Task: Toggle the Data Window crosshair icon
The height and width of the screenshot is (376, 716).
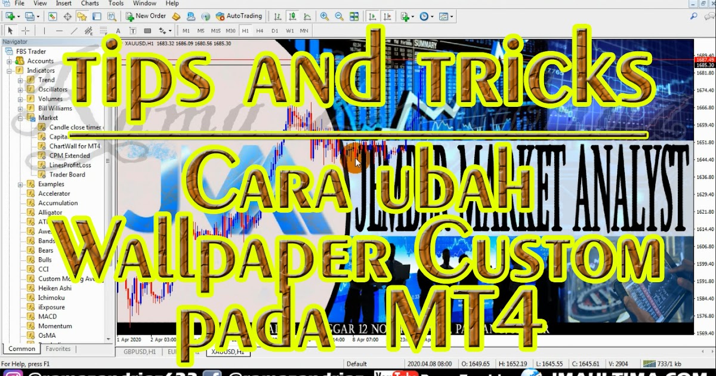Action: click(67, 16)
